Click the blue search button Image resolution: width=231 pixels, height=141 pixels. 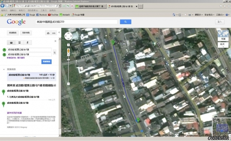click(126, 22)
